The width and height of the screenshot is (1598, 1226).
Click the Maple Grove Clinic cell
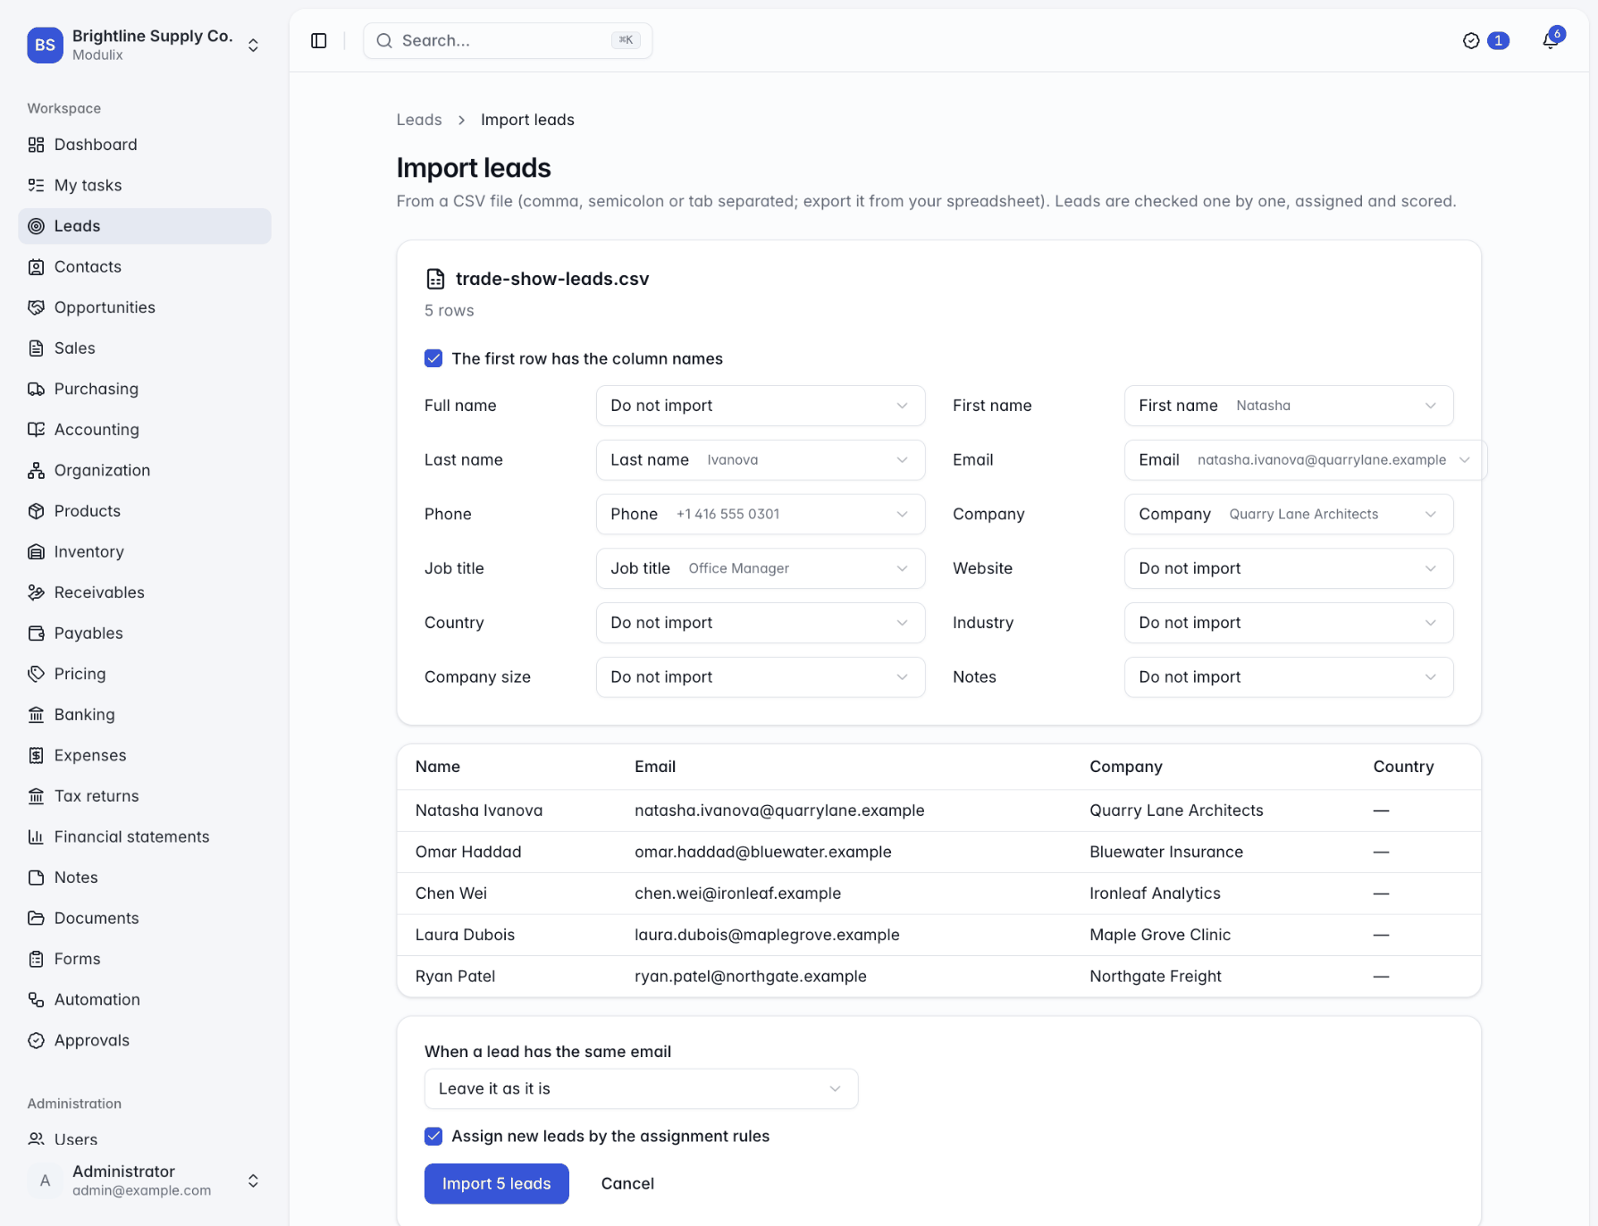coord(1160,935)
